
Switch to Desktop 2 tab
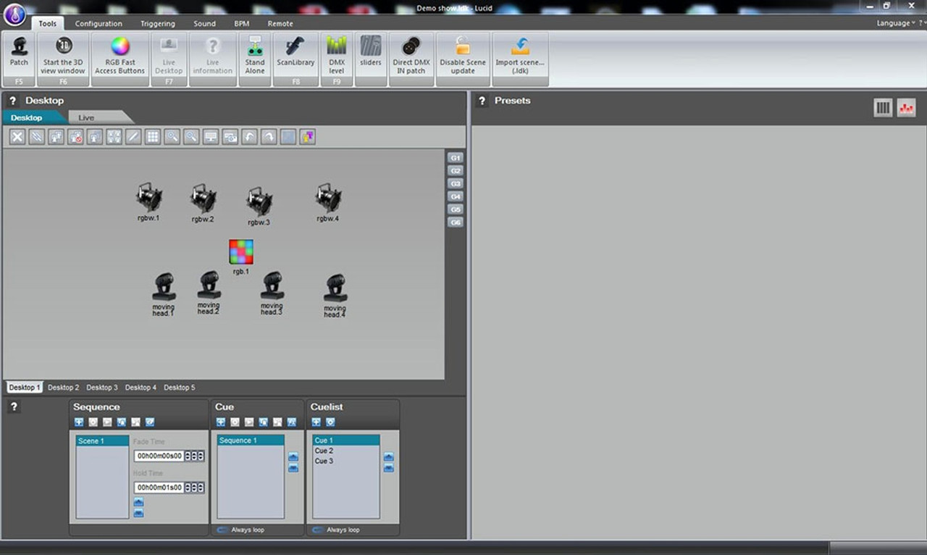point(64,388)
